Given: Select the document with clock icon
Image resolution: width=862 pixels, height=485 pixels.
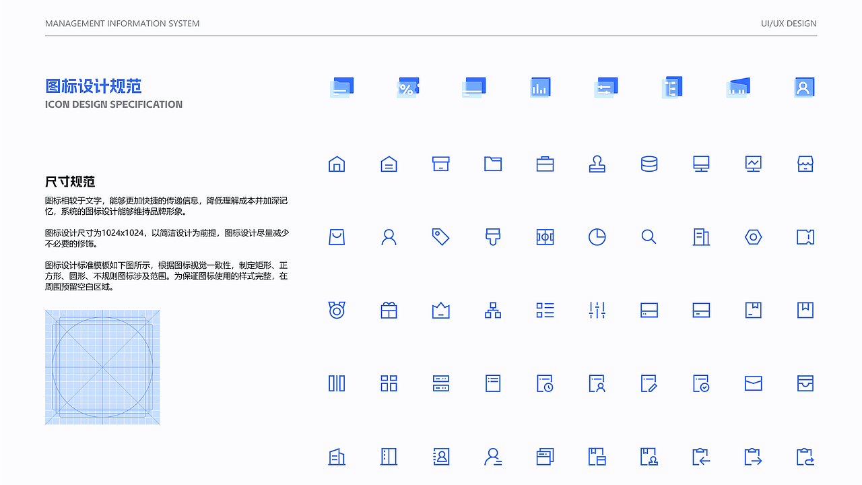Looking at the screenshot, I should 545,383.
